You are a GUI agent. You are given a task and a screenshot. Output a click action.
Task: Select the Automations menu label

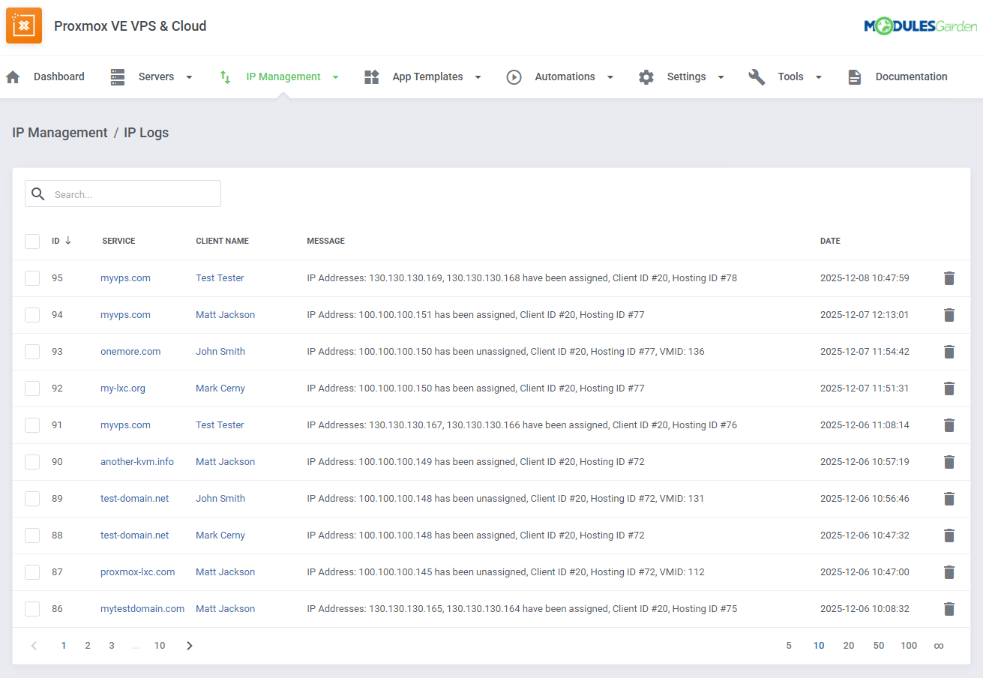565,76
